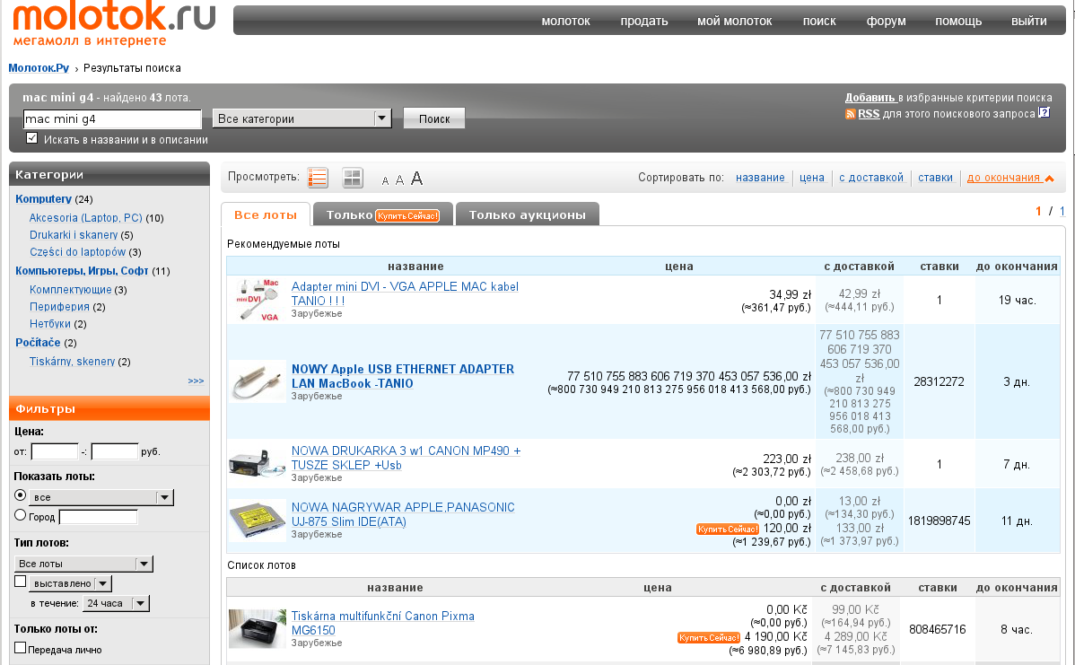The width and height of the screenshot is (1075, 665).
Task: Open the Počítače category
Action: click(38, 343)
